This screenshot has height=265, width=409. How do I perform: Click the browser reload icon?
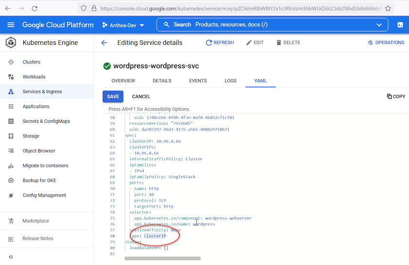35,8
